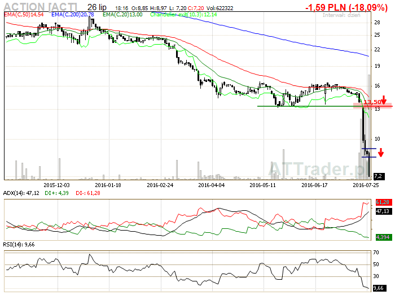The image size is (395, 295).
Task: Click the close price C:7,20
Action: 196,8
